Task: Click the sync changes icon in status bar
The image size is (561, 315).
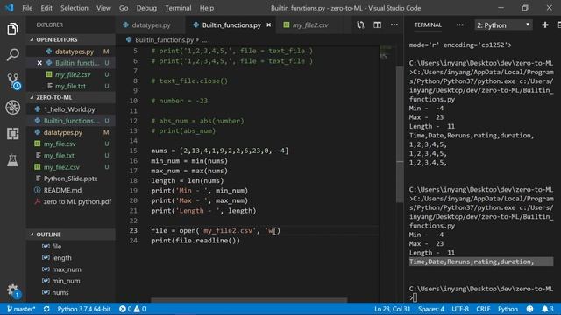Action: pyautogui.click(x=46, y=309)
